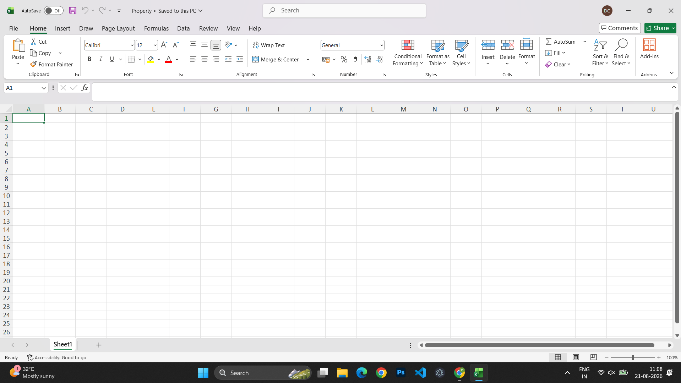Increase font size with the larger A icon
This screenshot has width=681, height=383.
pos(164,45)
